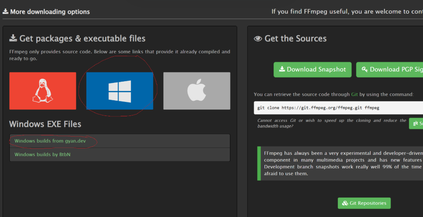423x217 pixels.
Task: Click the git clone command text box
Action: pyautogui.click(x=338, y=108)
